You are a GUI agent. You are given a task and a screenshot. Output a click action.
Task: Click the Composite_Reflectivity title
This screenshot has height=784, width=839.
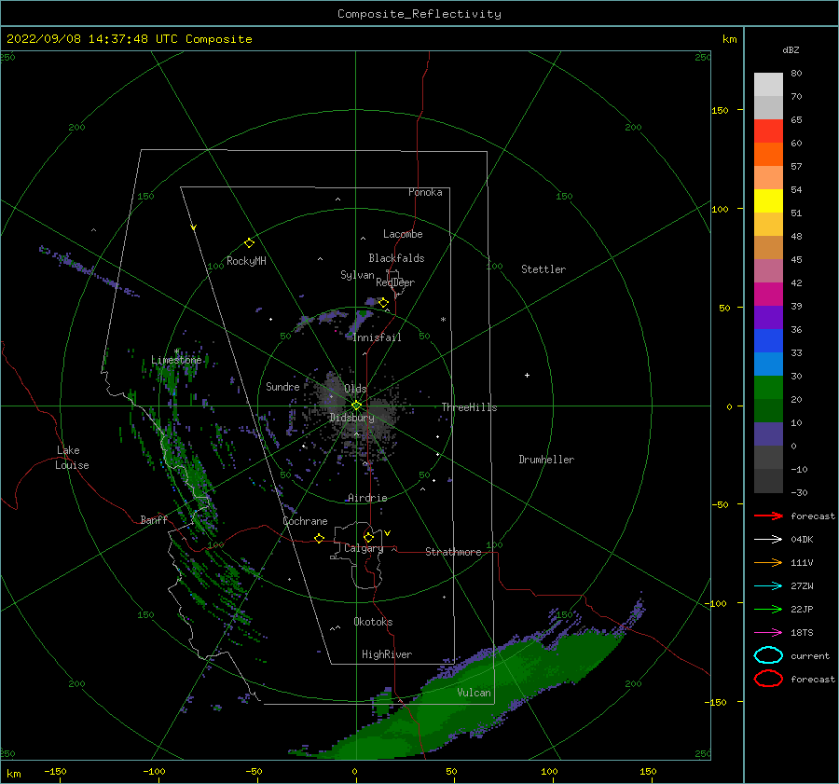point(419,14)
